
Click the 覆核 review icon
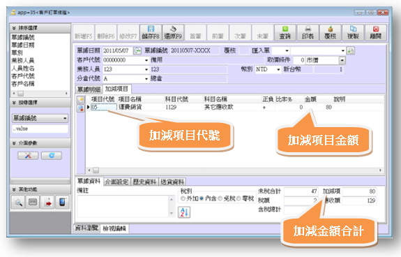coord(330,33)
